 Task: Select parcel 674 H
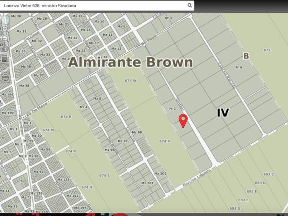(87, 187)
